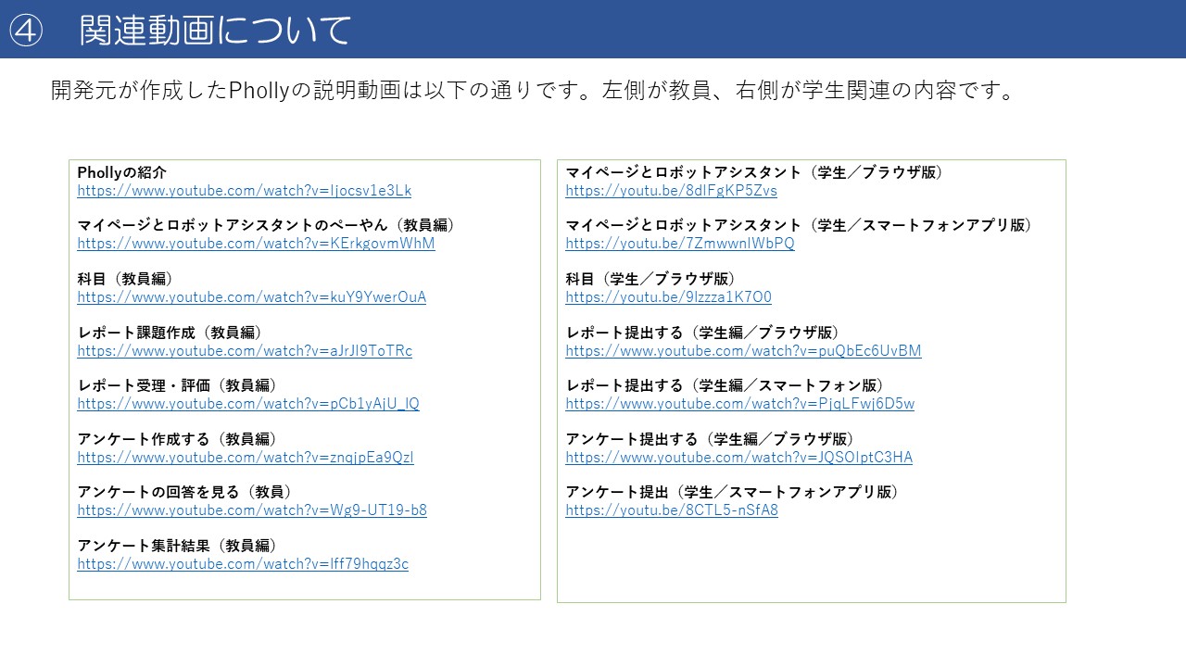Screen dimensions: 1186x667
Task: Click the slide title 関連動画について
Action: click(x=215, y=30)
